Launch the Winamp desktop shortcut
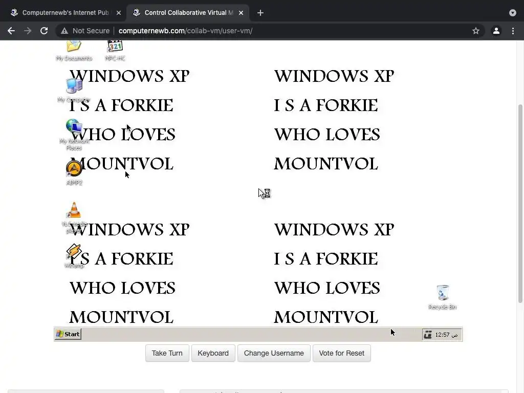Viewport: 524px width, 393px height. tap(74, 256)
